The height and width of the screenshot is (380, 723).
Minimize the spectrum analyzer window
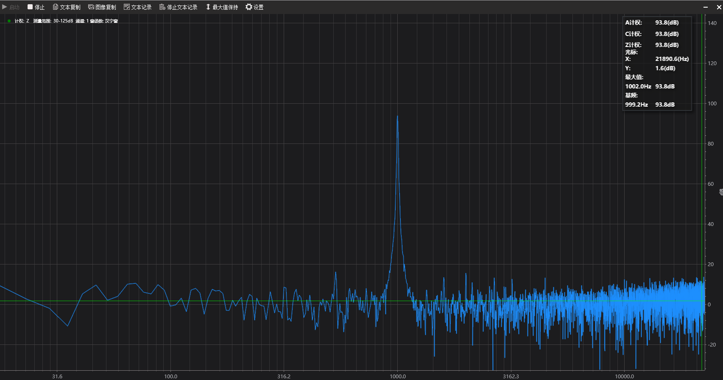point(706,7)
